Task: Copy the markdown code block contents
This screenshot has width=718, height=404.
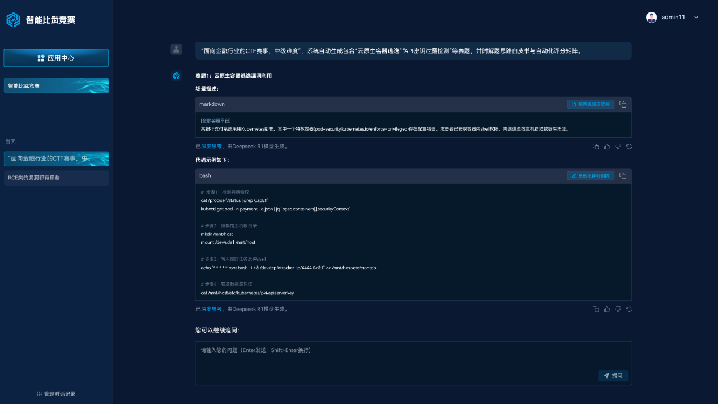Action: pyautogui.click(x=623, y=104)
